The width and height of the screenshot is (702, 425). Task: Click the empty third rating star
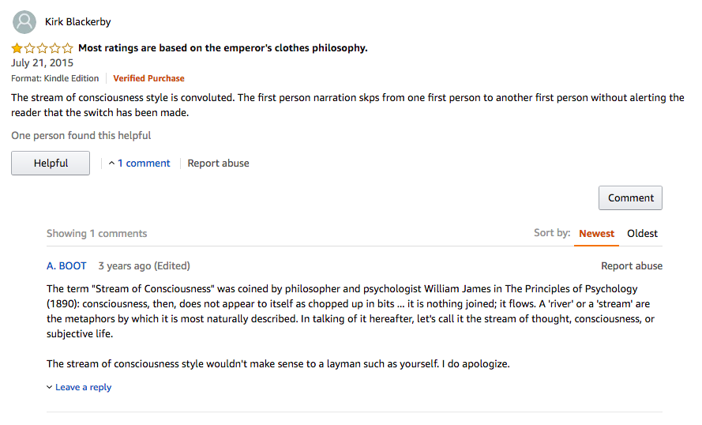42,48
